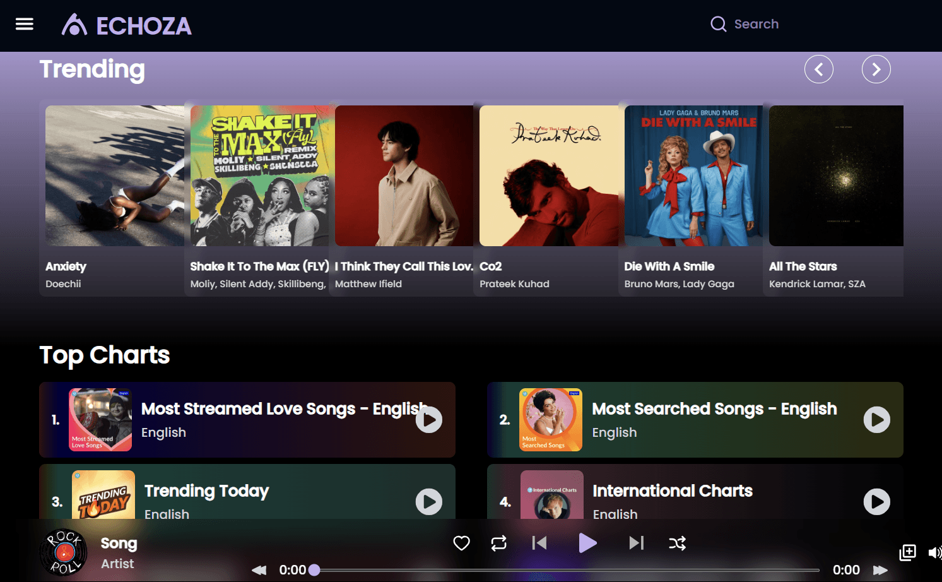Open Die With A Smile song card
Image resolution: width=942 pixels, height=582 pixels.
coord(693,176)
